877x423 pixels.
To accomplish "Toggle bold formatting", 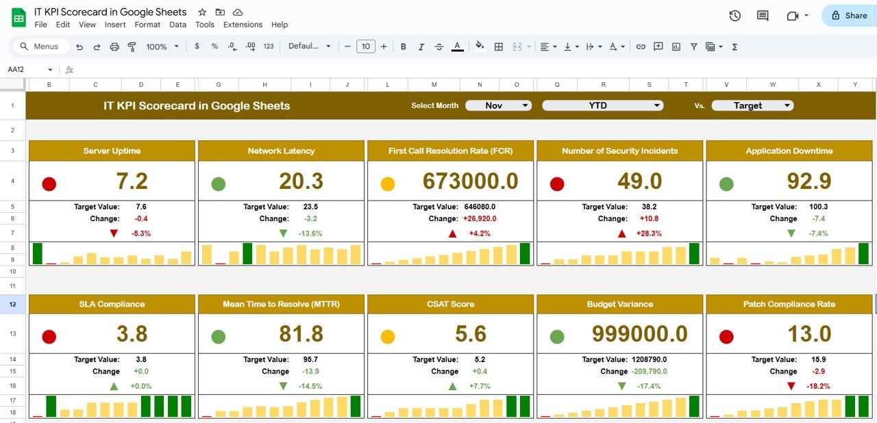I will click(x=404, y=47).
